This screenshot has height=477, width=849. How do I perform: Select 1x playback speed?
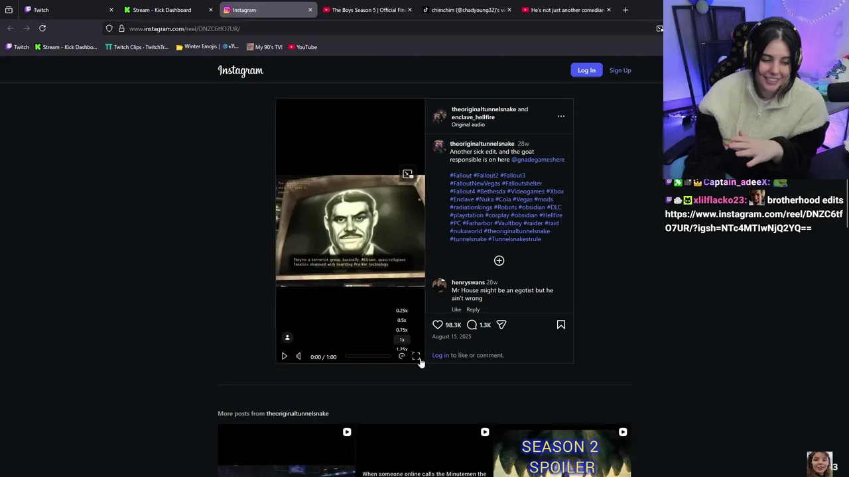point(401,340)
